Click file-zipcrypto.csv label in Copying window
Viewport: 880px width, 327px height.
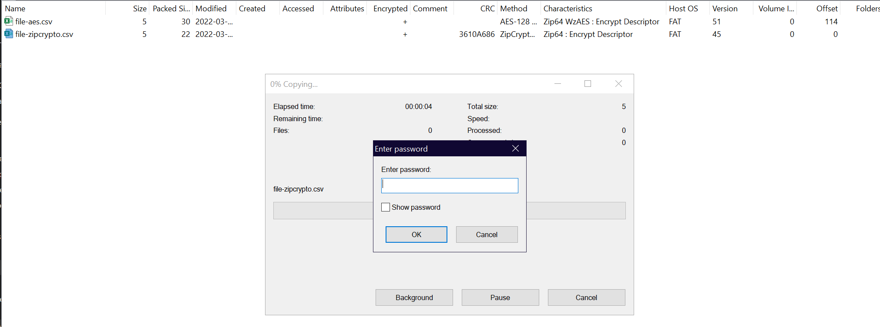click(298, 189)
